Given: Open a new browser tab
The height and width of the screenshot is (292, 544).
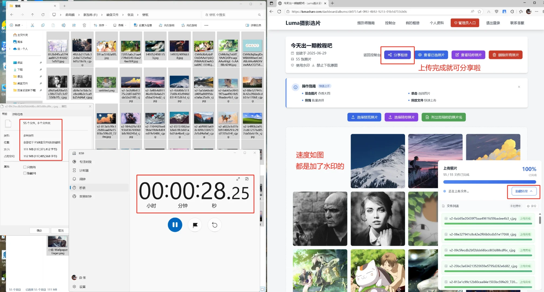Looking at the screenshot, I should [332, 3].
